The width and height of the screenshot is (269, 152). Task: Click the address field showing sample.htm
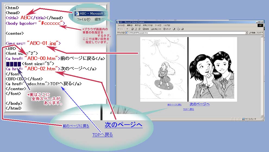click(187, 33)
